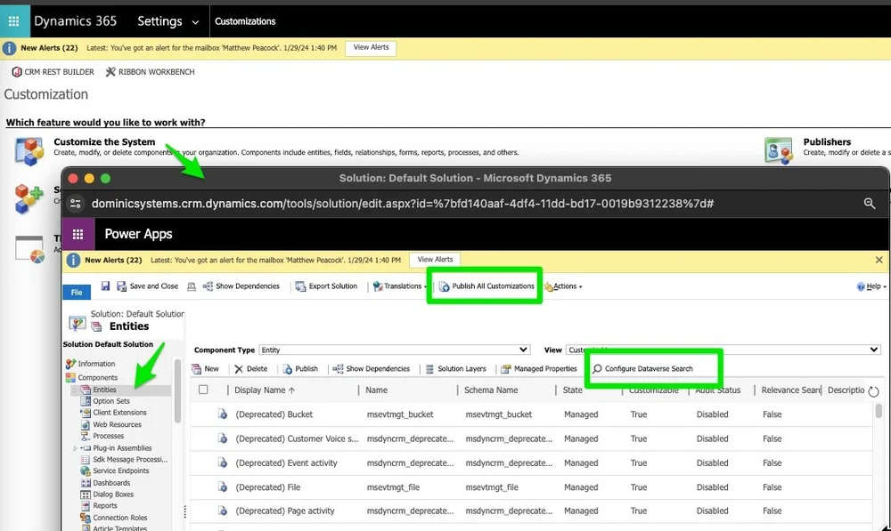
Task: Click the refresh icon on the grid
Action: pyautogui.click(x=873, y=390)
